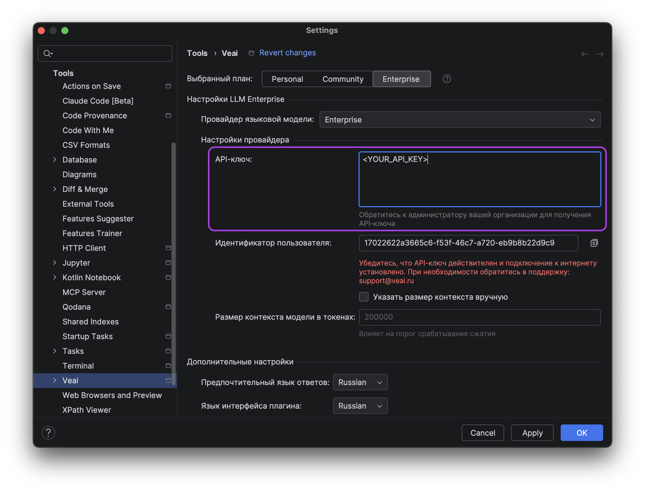Click the project-level icon beside Jupyter
Screen dimensions: 645x491
(x=168, y=263)
